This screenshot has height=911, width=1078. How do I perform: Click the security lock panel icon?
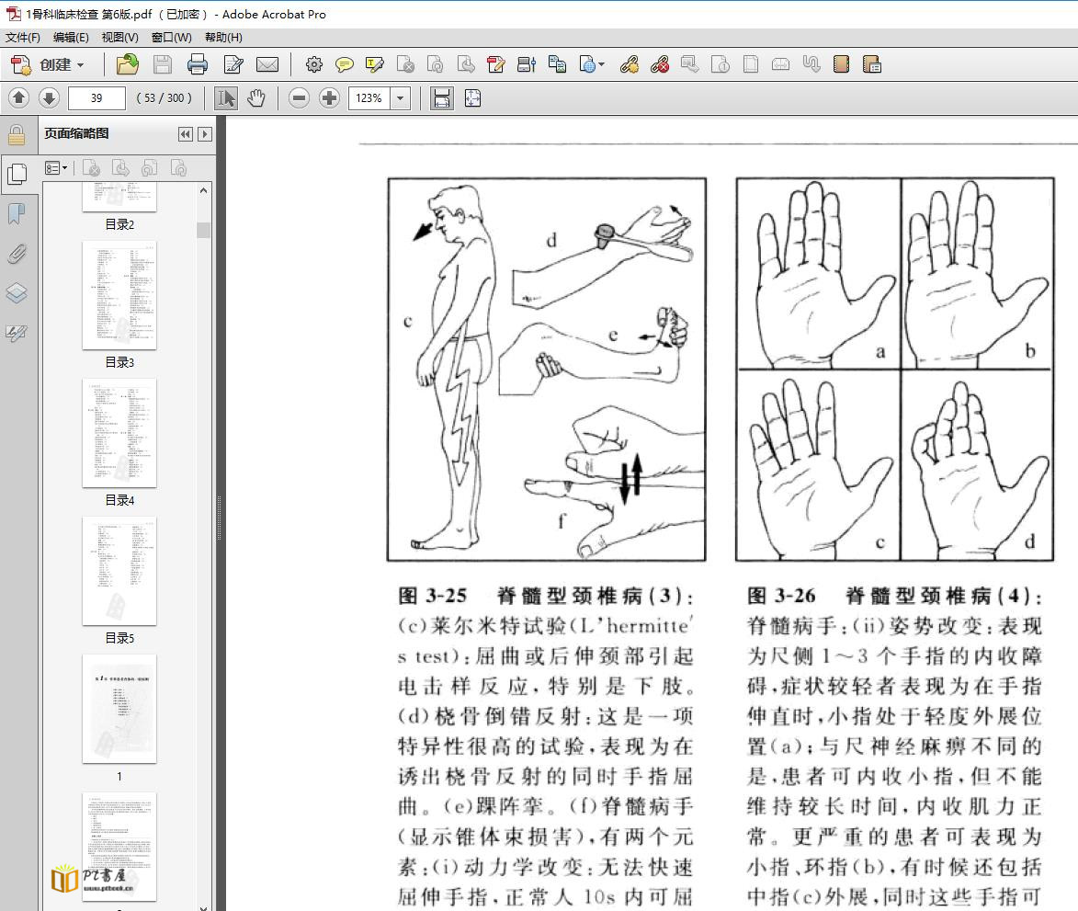17,135
